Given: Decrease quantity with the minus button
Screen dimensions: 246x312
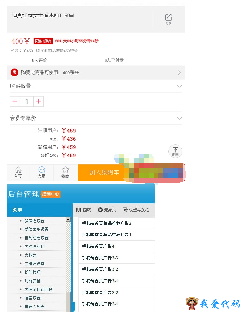Looking at the screenshot, I should (15, 101).
